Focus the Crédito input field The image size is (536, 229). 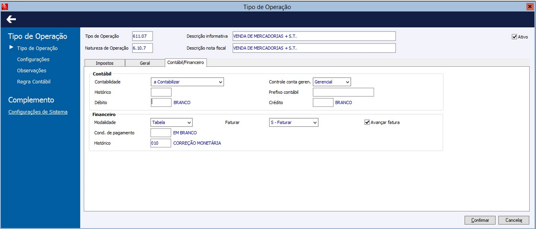323,103
